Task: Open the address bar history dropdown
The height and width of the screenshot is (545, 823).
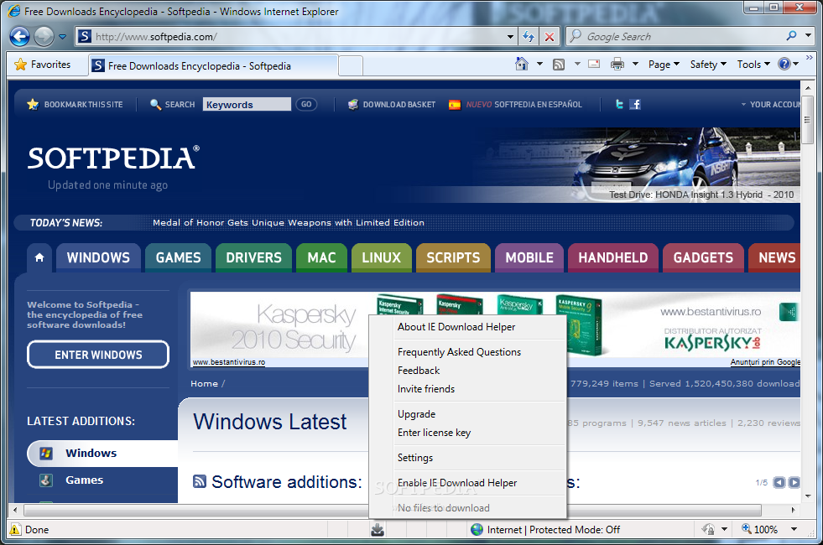Action: [510, 37]
